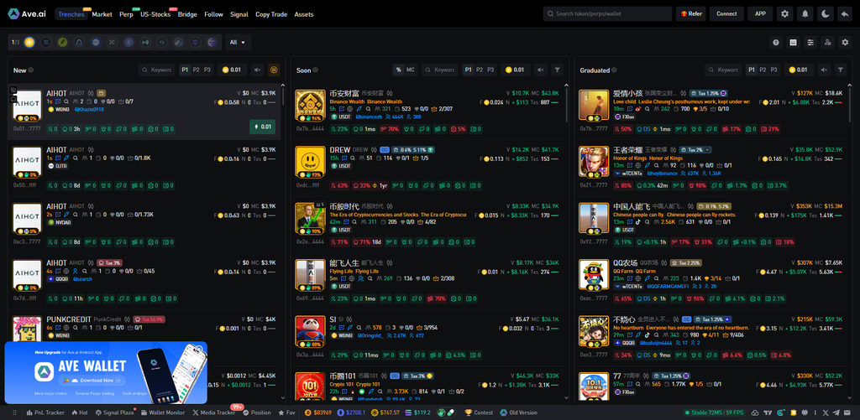860x420 pixels.
Task: Open the header settings gear icon
Action: tap(785, 13)
